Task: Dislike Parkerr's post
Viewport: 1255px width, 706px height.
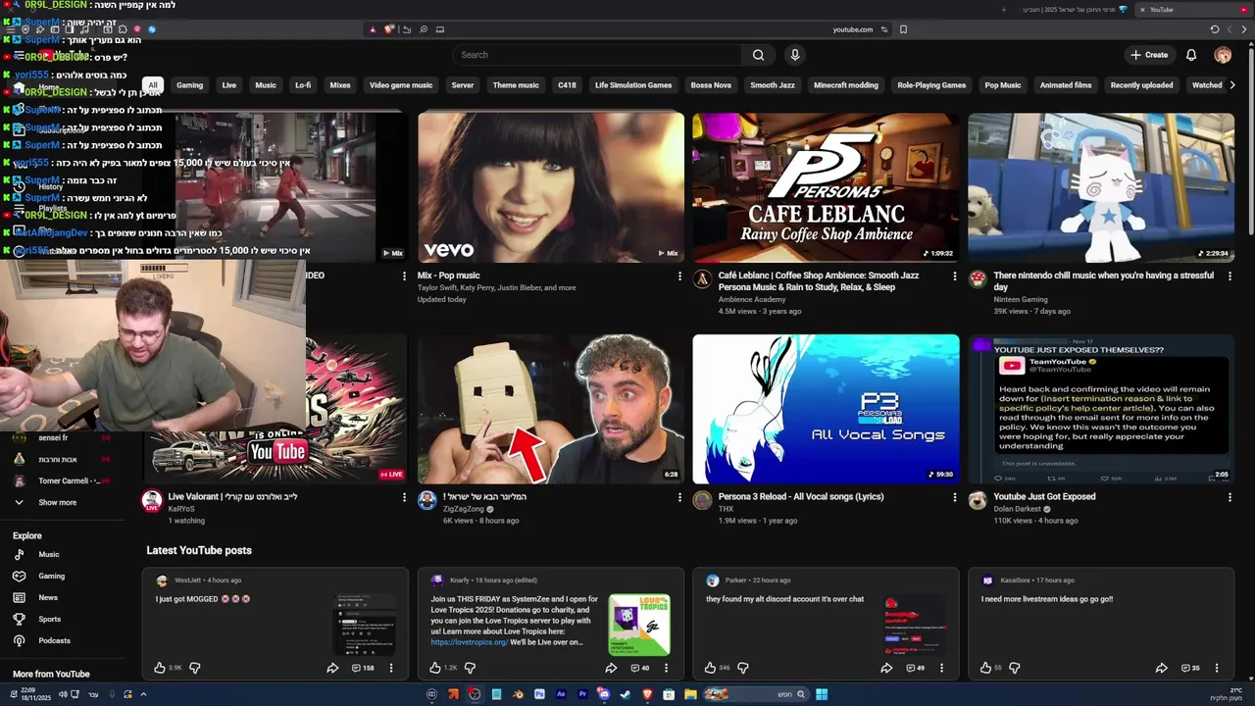Action: [742, 668]
